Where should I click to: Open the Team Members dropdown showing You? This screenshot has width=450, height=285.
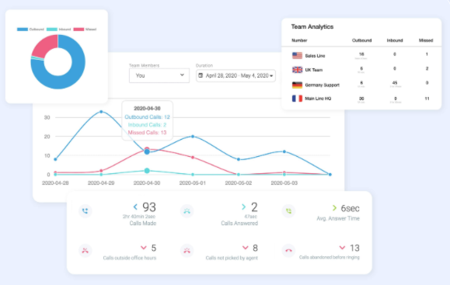[x=159, y=75]
